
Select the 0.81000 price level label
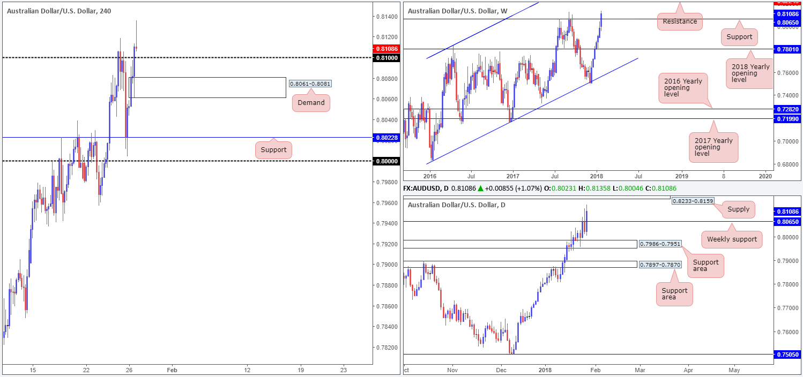(386, 57)
